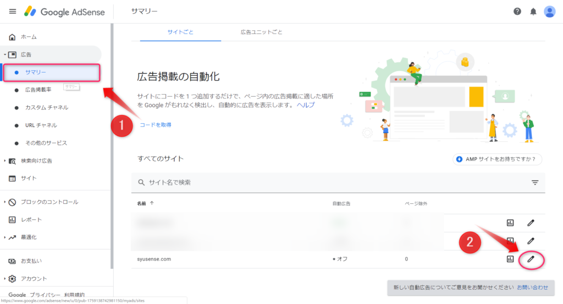
Task: Switch to the 広告ユニットごと tab
Action: click(x=262, y=32)
